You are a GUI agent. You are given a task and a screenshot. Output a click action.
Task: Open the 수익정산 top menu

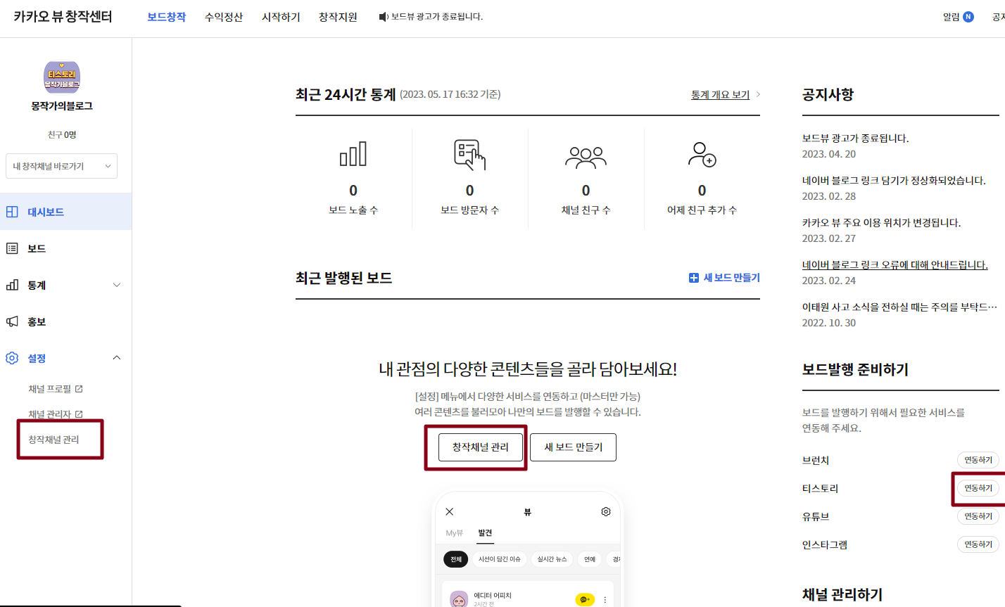(x=224, y=17)
